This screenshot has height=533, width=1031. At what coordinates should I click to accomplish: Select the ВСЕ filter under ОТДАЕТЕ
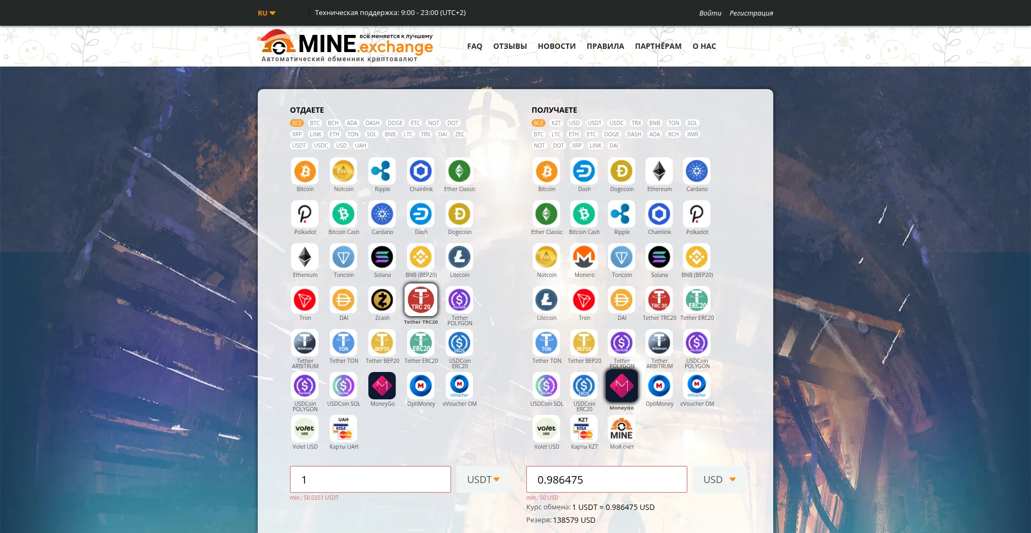(x=296, y=123)
